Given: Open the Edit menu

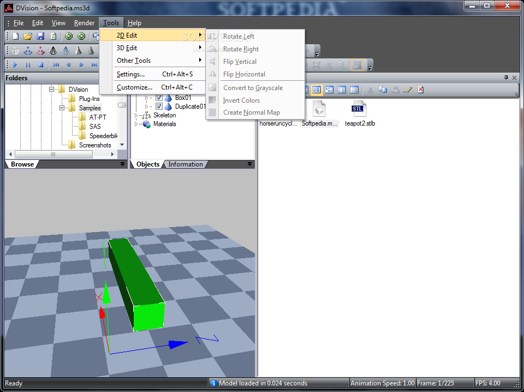Looking at the screenshot, I should tap(38, 23).
